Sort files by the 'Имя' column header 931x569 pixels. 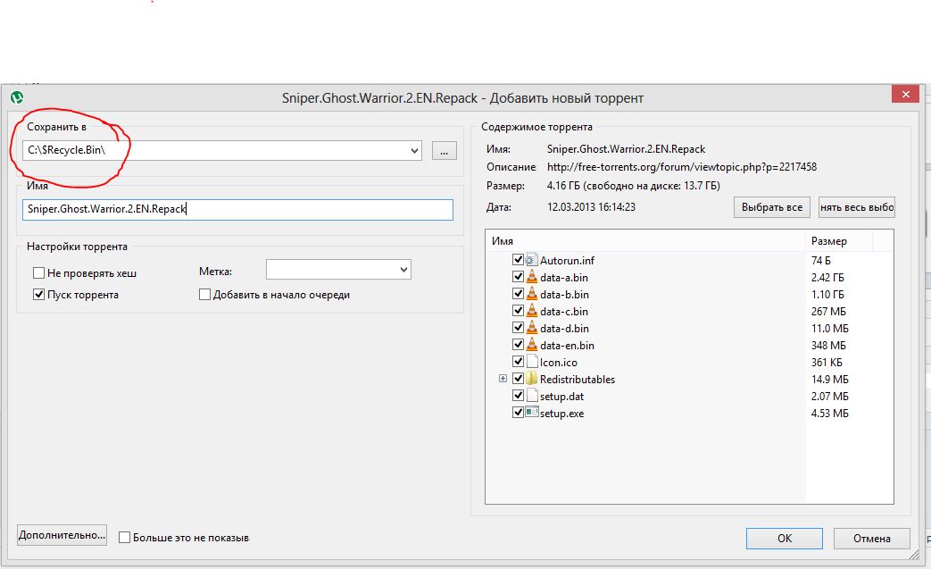pyautogui.click(x=645, y=240)
